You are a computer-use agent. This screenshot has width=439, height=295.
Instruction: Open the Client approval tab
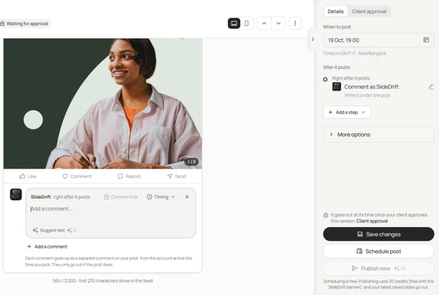pyautogui.click(x=368, y=12)
